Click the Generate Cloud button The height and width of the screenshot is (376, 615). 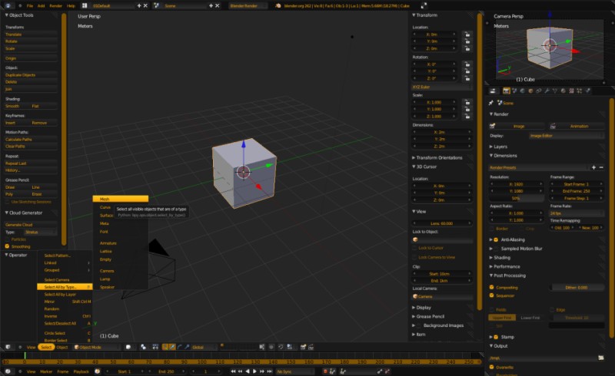click(x=31, y=225)
